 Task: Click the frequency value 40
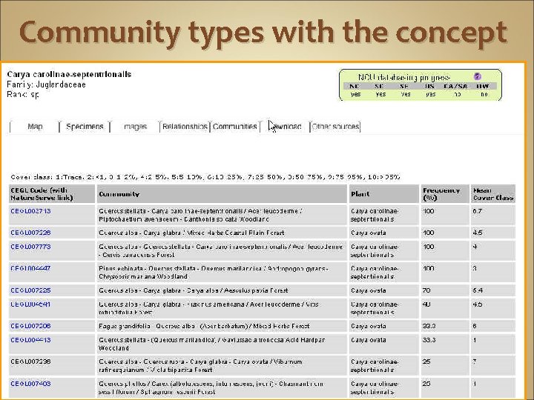coord(426,304)
